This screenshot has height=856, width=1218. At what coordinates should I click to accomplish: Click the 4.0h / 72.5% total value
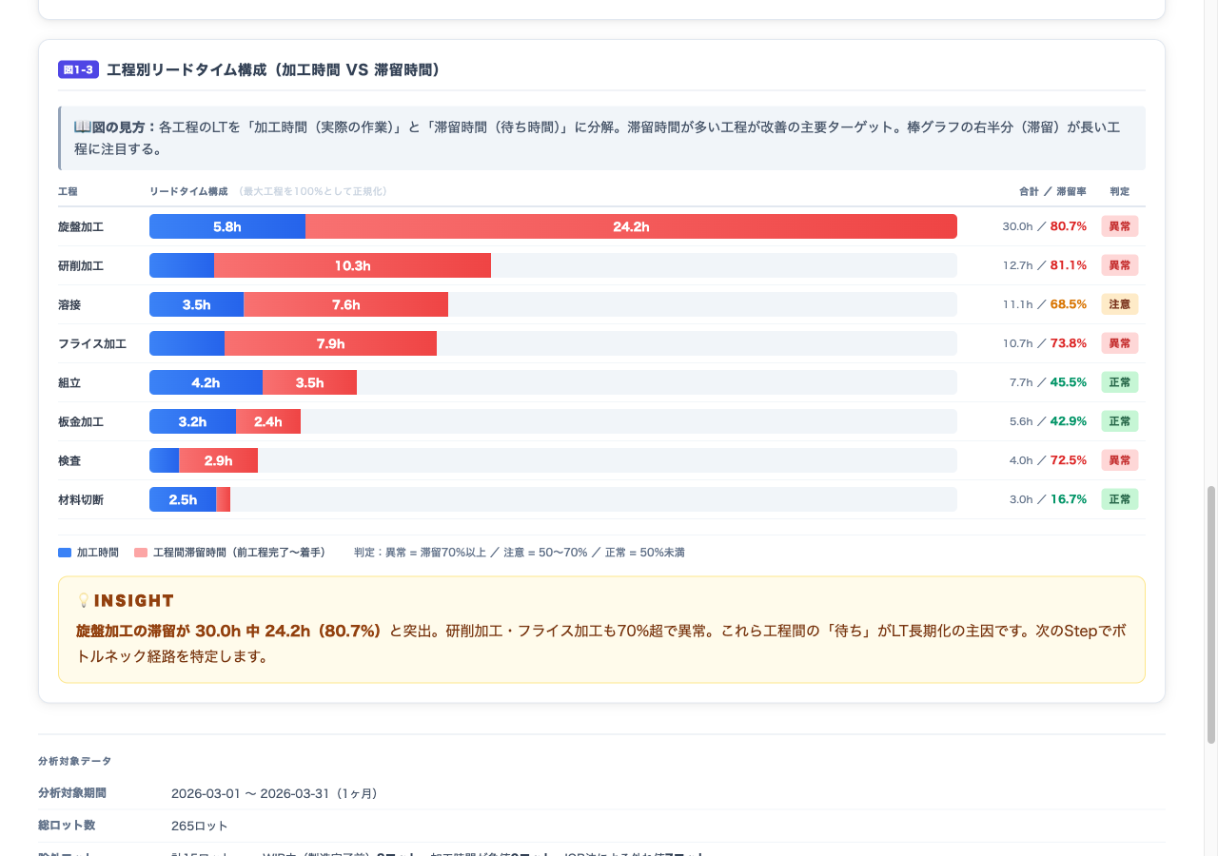pyautogui.click(x=1048, y=460)
